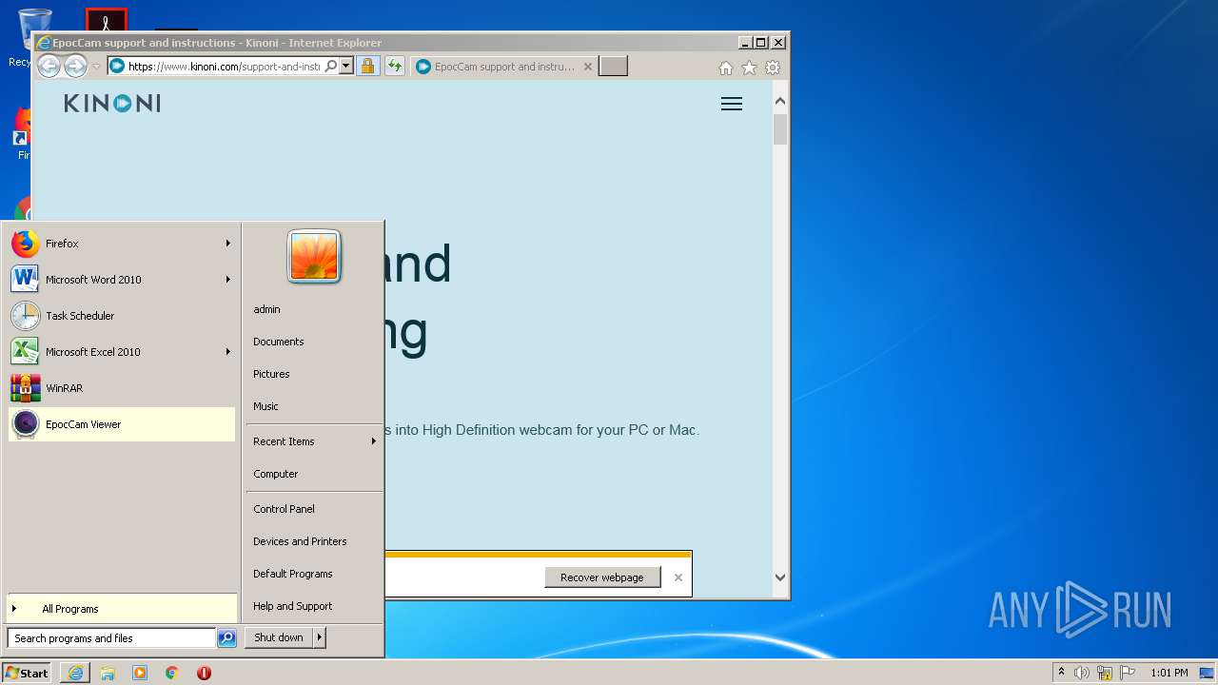Open IE Favorites star
This screenshot has height=685, width=1218.
(749, 68)
